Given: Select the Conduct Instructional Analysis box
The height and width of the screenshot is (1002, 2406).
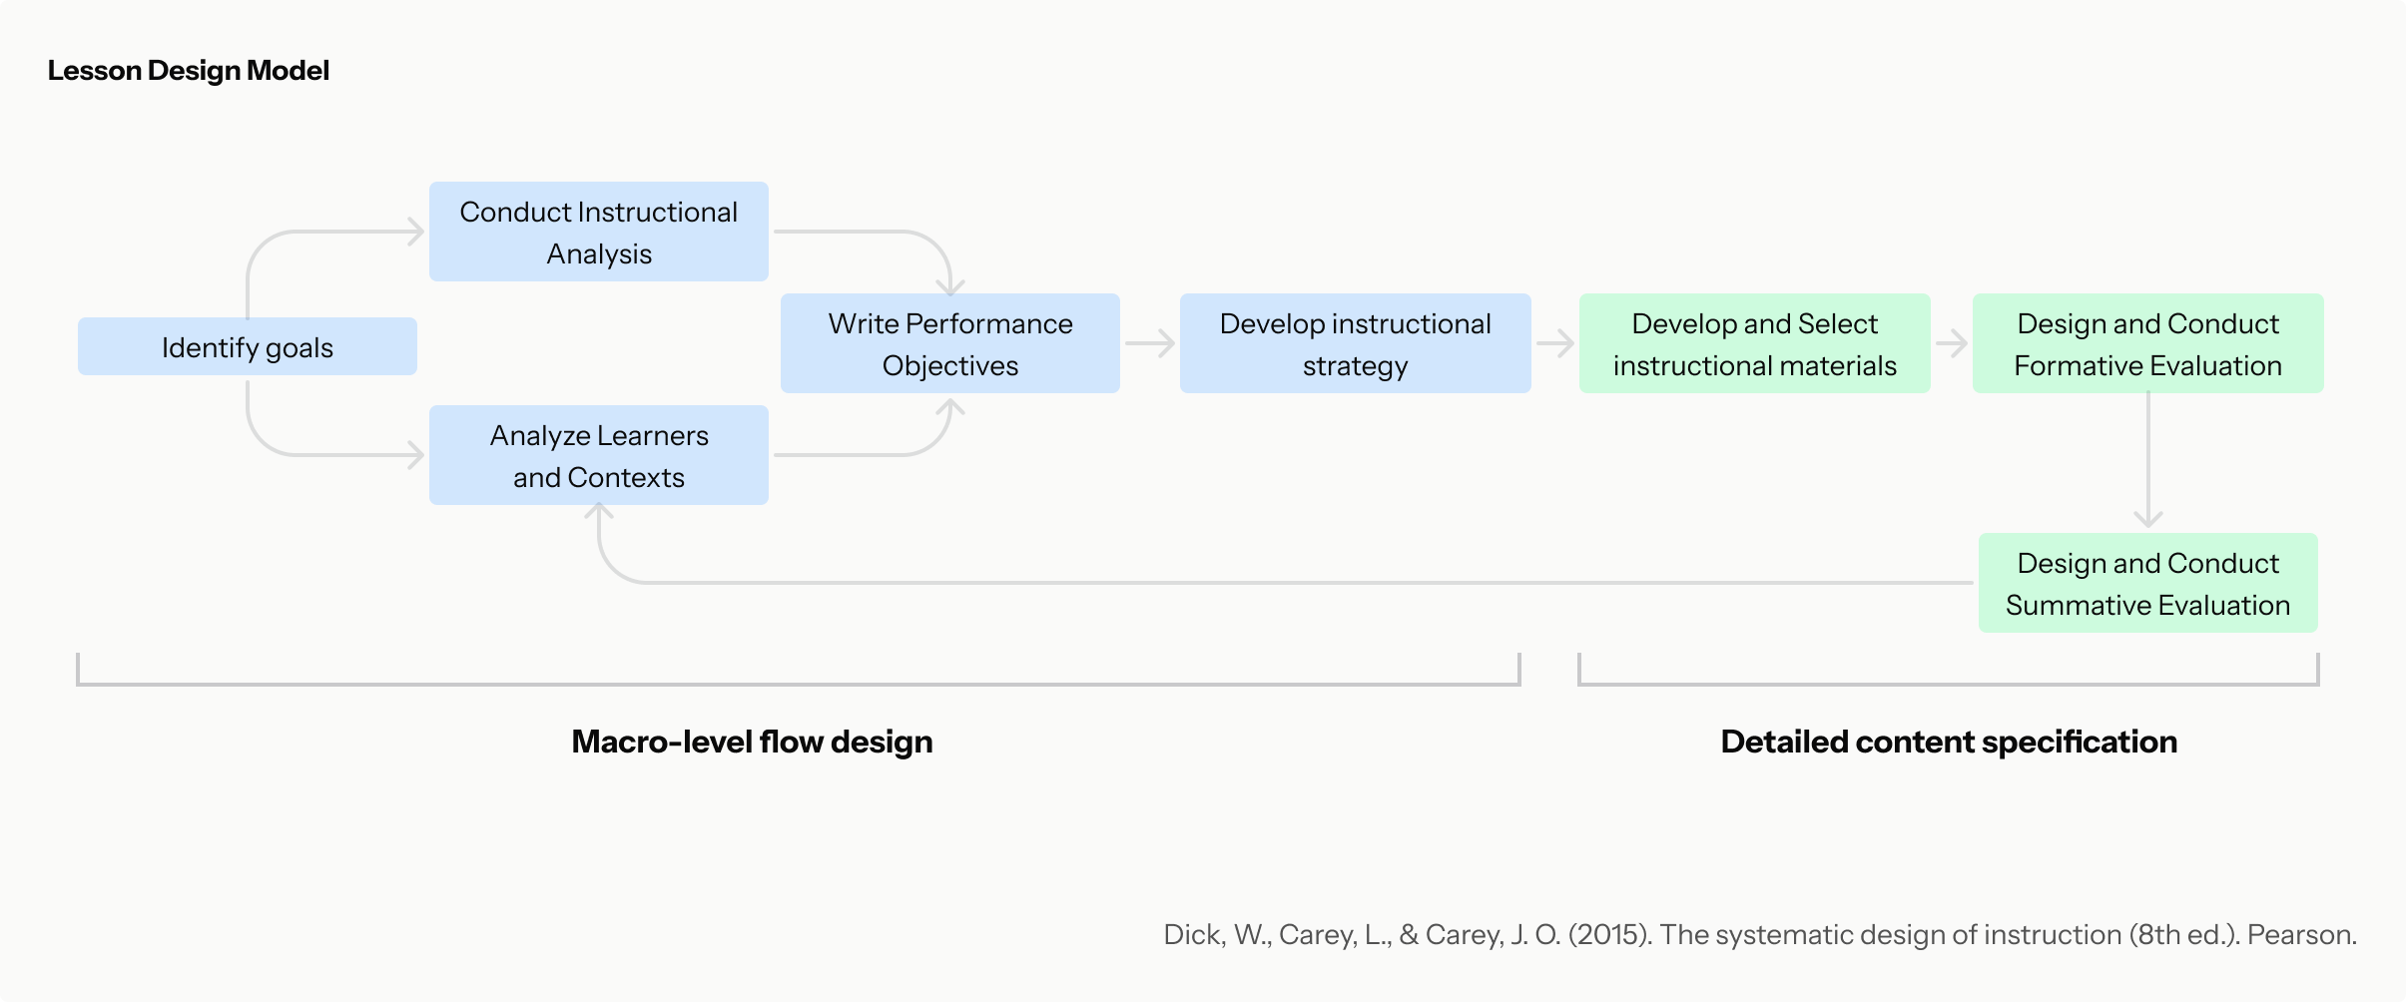Looking at the screenshot, I should 598,232.
